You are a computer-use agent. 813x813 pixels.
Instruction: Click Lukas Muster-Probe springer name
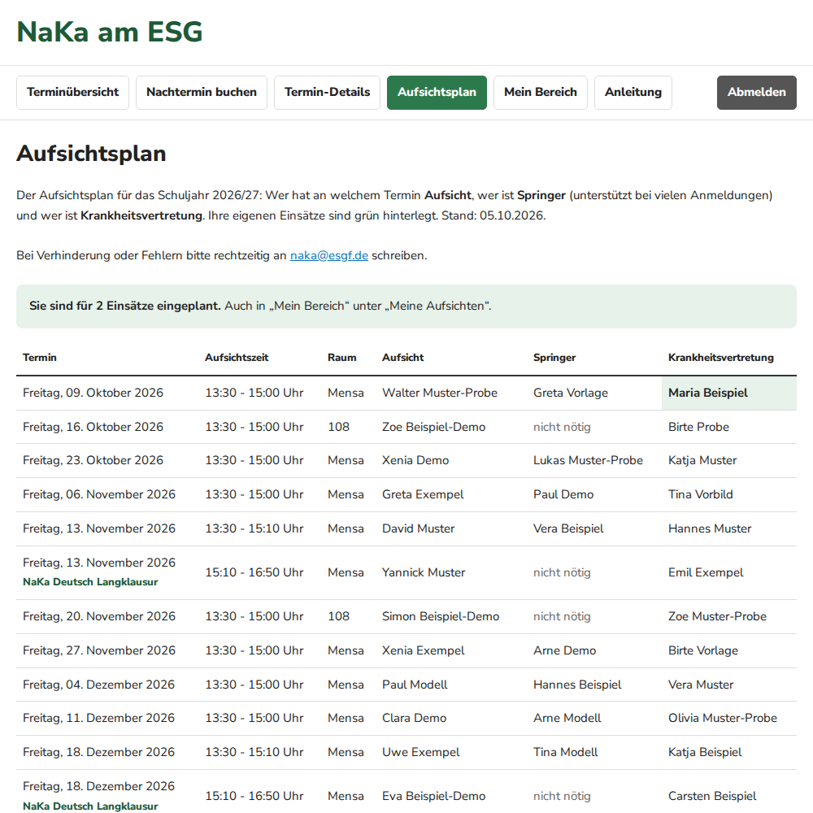[588, 460]
